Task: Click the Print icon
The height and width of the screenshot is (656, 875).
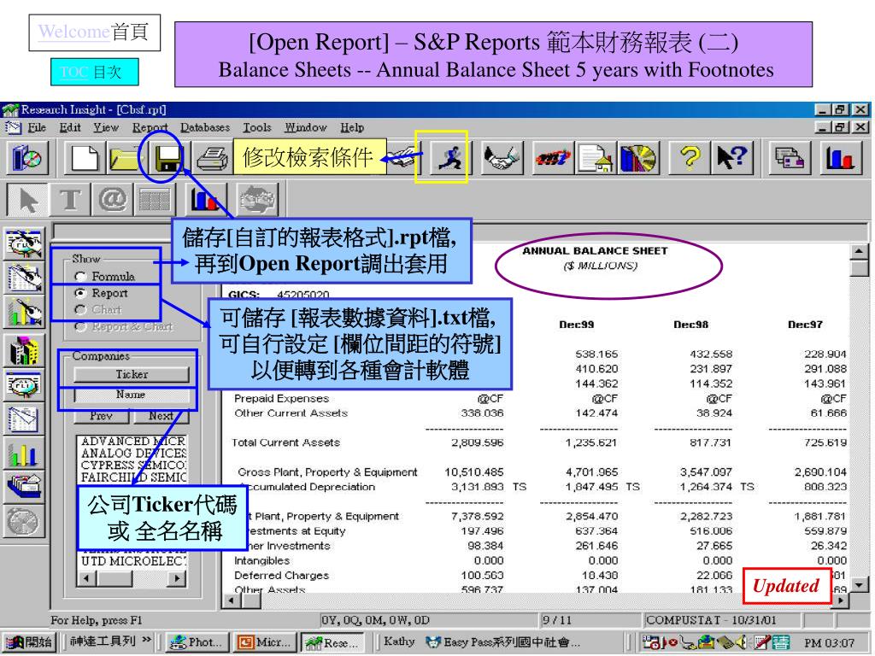Action: (x=212, y=158)
